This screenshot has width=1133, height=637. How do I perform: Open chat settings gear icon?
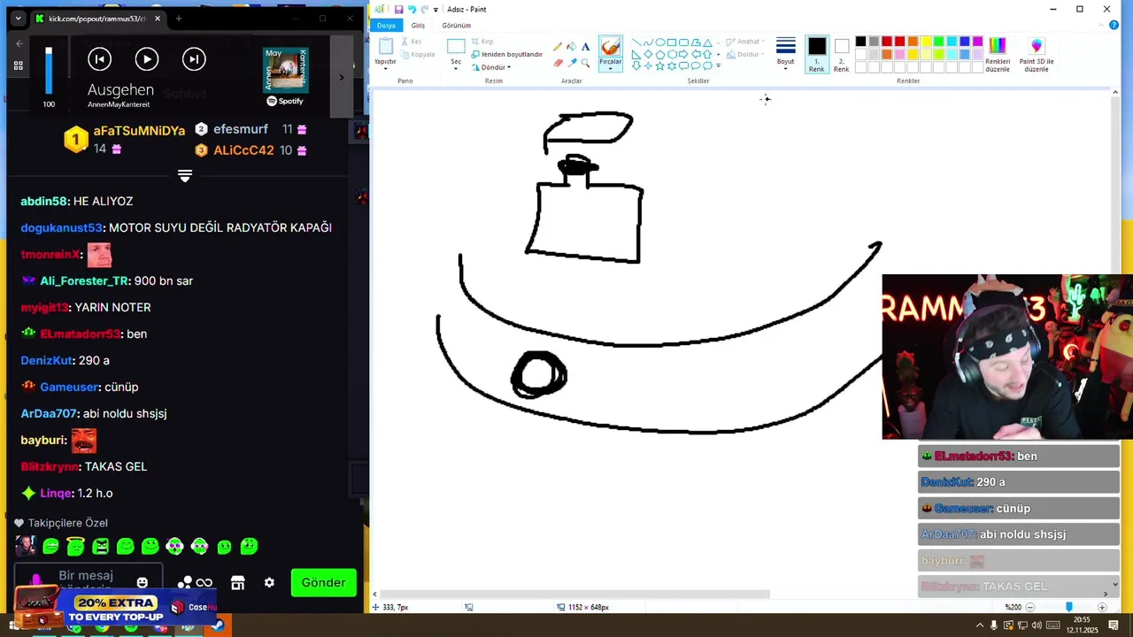pyautogui.click(x=269, y=582)
